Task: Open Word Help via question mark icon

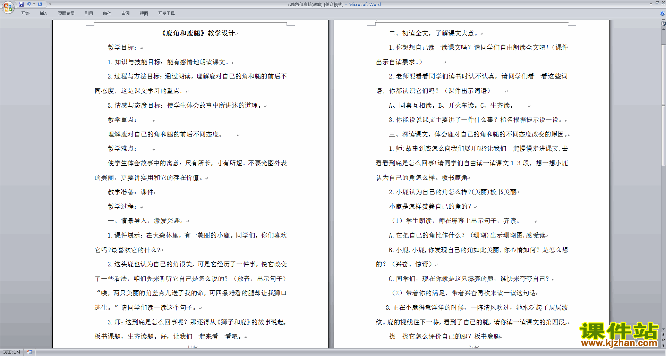Action: (663, 13)
